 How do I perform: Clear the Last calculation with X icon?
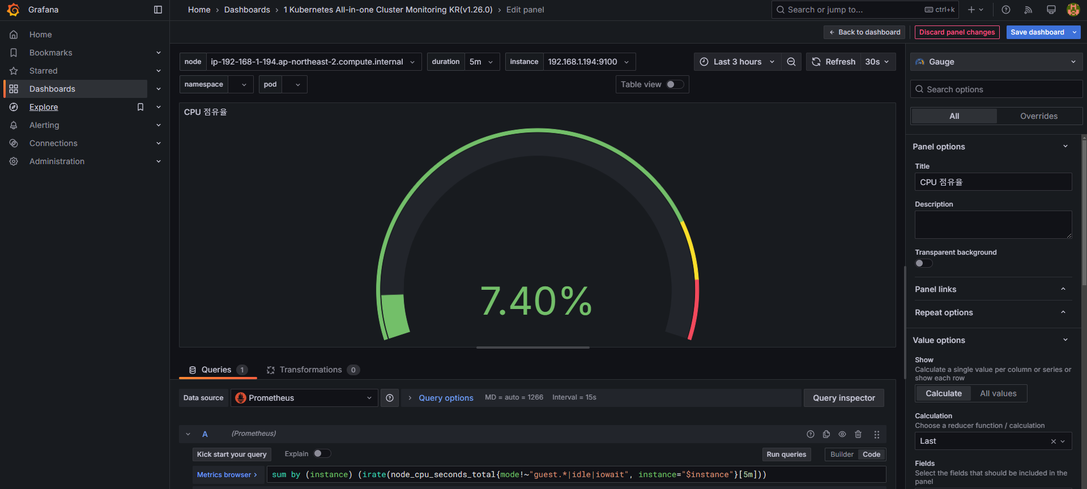click(x=1054, y=441)
